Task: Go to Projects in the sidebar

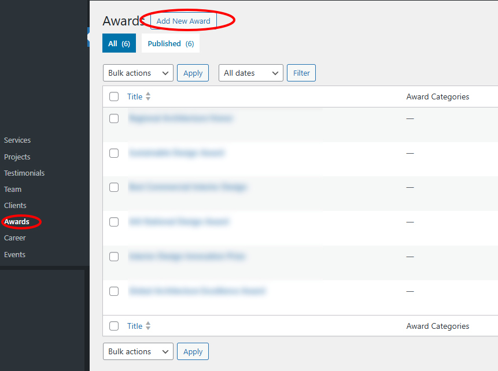Action: 17,157
